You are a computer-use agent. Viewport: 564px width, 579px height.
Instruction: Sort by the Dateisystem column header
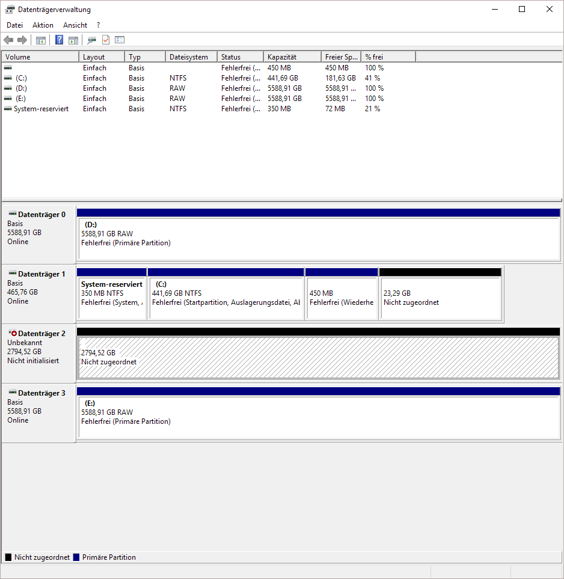pos(191,57)
